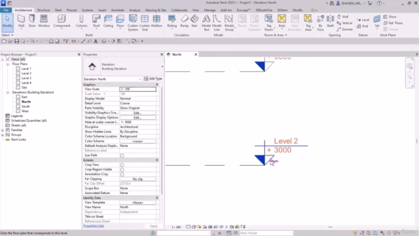The height and width of the screenshot is (236, 419).
Task: Click the view scale 1:100 in view control bar
Action: pyautogui.click(x=176, y=227)
